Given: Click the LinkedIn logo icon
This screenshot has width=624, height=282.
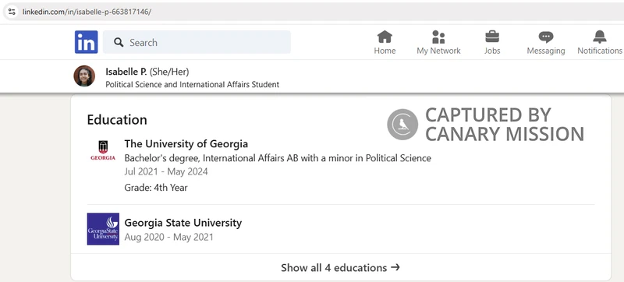Looking at the screenshot, I should point(86,42).
